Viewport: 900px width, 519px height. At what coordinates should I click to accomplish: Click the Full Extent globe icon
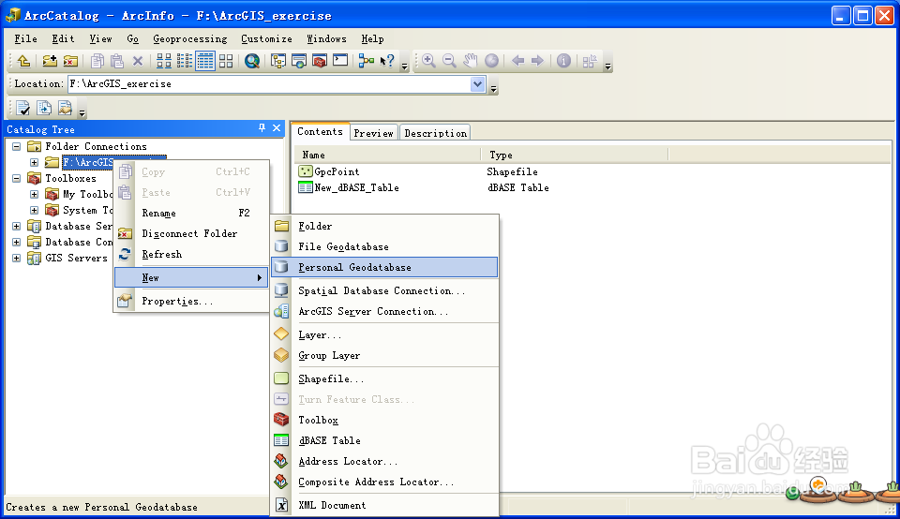491,61
